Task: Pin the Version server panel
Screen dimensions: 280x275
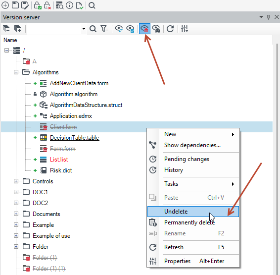Action: click(x=268, y=17)
